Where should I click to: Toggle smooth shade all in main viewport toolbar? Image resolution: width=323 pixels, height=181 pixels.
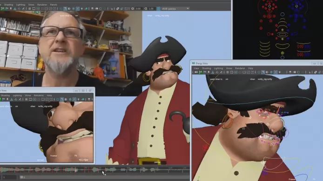[x=65, y=9]
